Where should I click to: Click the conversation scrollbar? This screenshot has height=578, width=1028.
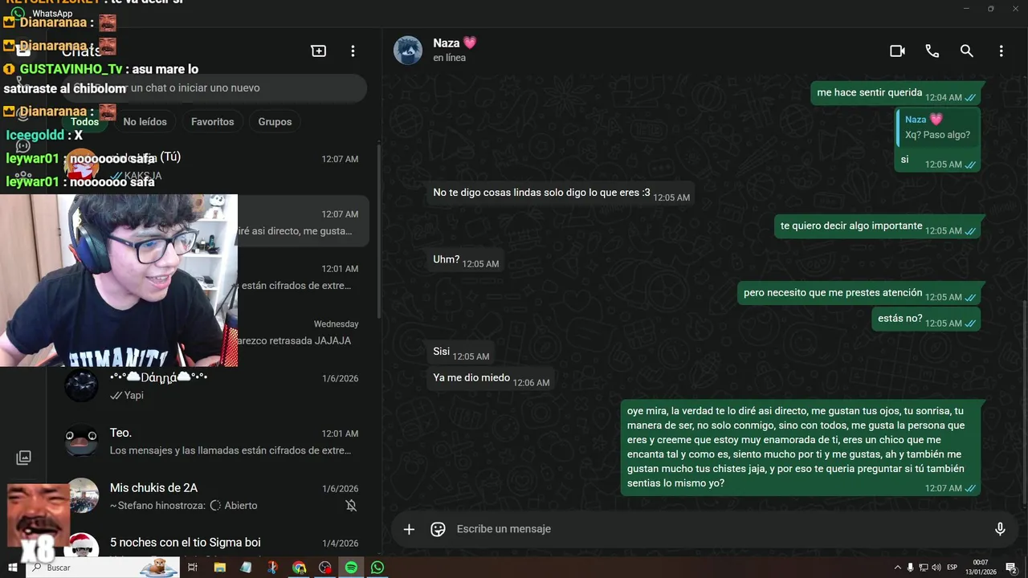point(1025,401)
